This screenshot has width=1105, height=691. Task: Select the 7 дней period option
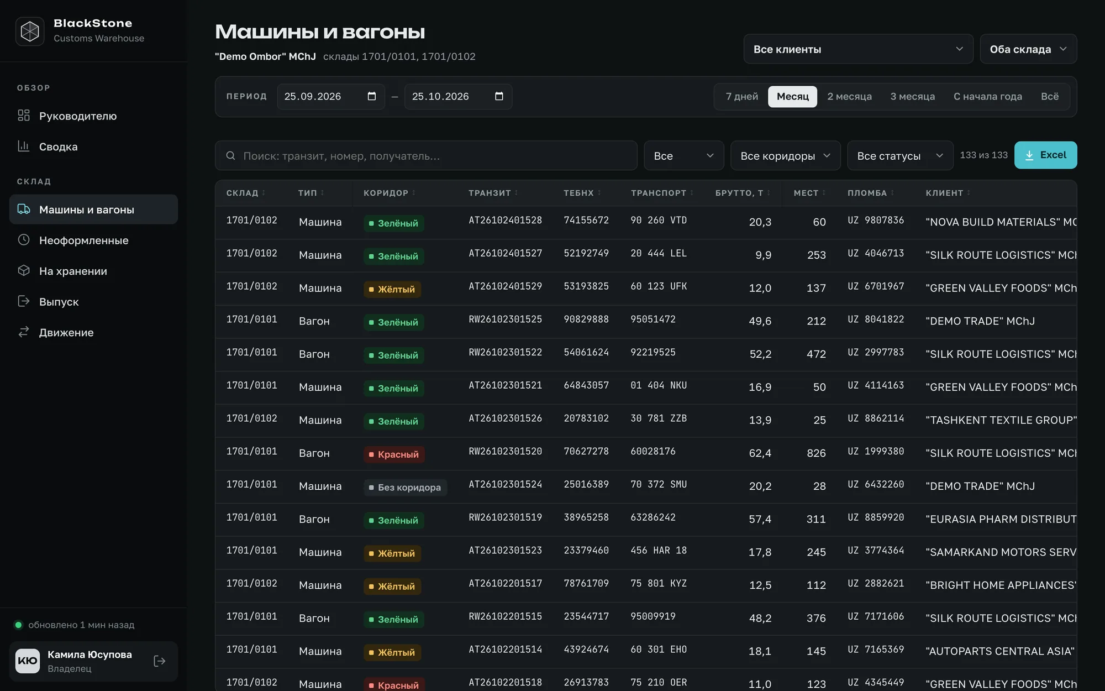741,97
